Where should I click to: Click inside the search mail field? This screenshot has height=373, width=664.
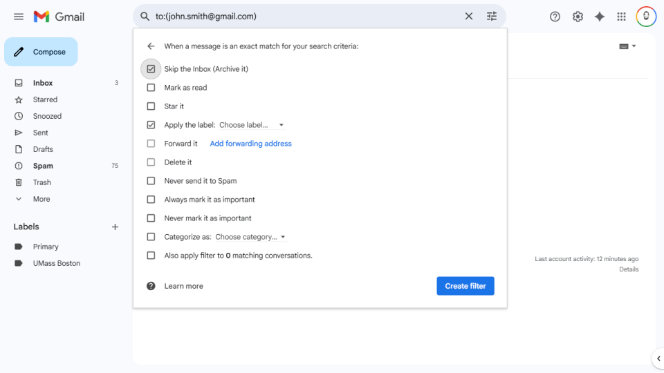304,17
